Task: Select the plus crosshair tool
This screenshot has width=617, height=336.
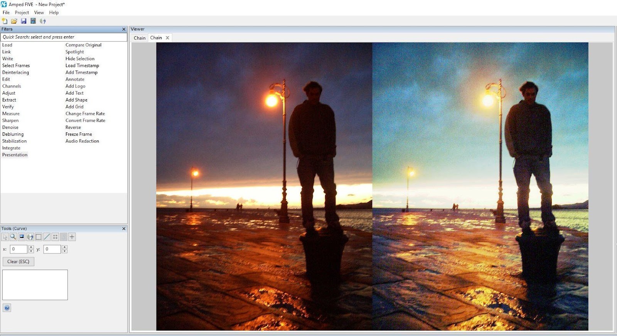Action: coord(72,237)
